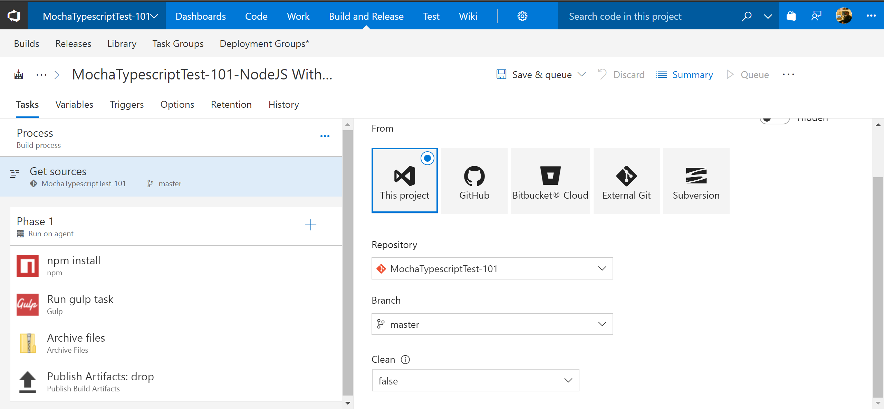Click the Archive files task icon
This screenshot has width=884, height=409.
27,343
